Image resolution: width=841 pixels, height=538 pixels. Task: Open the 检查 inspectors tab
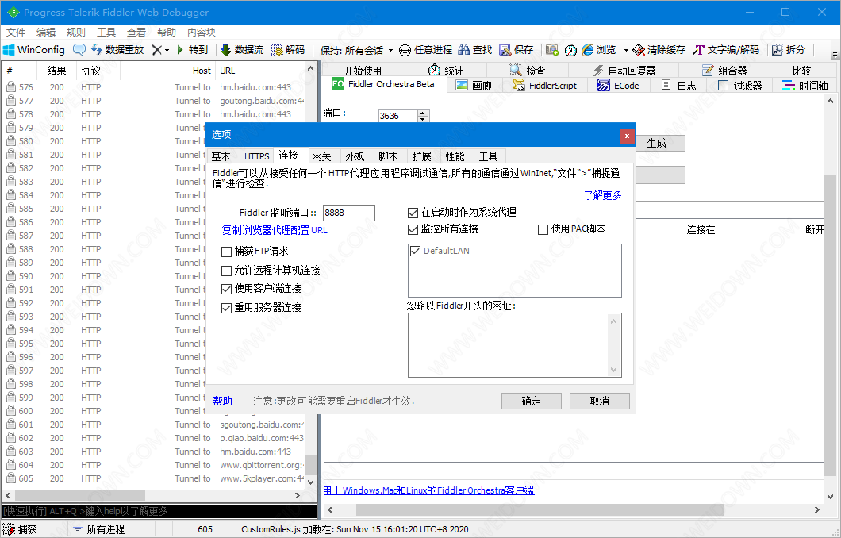tap(528, 71)
